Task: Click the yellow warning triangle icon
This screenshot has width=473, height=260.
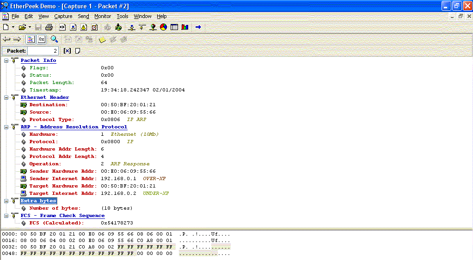Action: click(x=84, y=27)
